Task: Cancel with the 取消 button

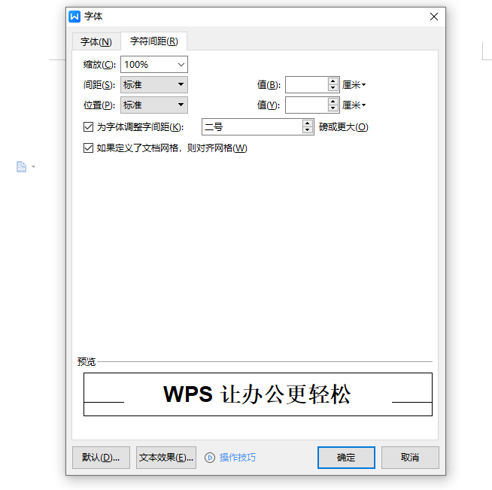Action: pyautogui.click(x=410, y=458)
